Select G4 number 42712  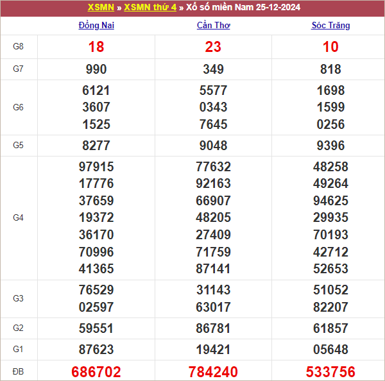pos(330,252)
